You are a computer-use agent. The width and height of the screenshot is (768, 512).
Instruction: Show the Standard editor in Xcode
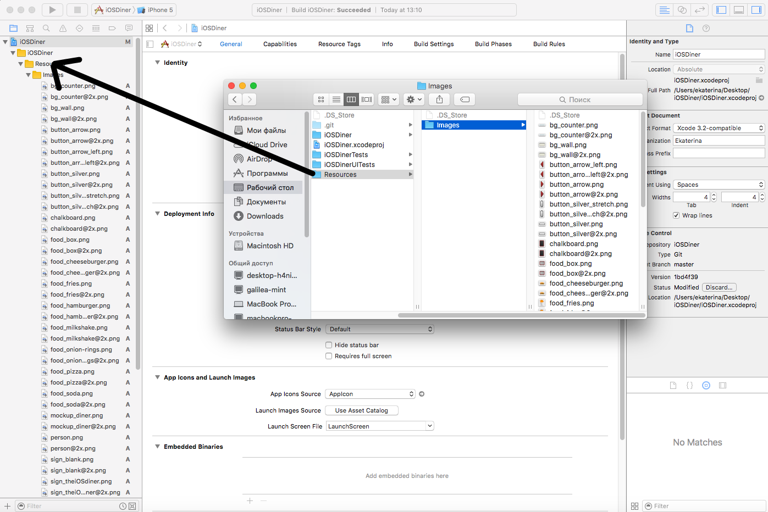point(664,10)
